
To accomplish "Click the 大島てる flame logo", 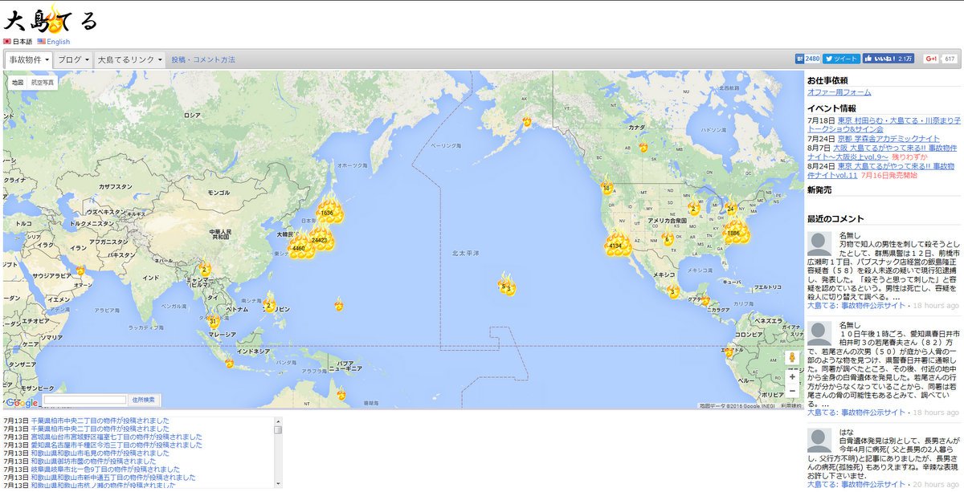I will (51, 19).
